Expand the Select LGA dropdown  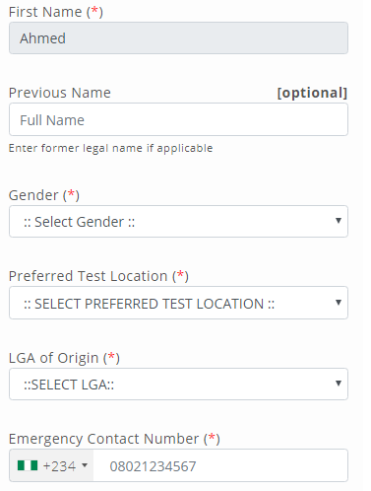tap(178, 384)
